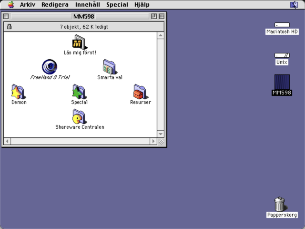
Task: Click the MM598 window zoom box
Action: 154,16
